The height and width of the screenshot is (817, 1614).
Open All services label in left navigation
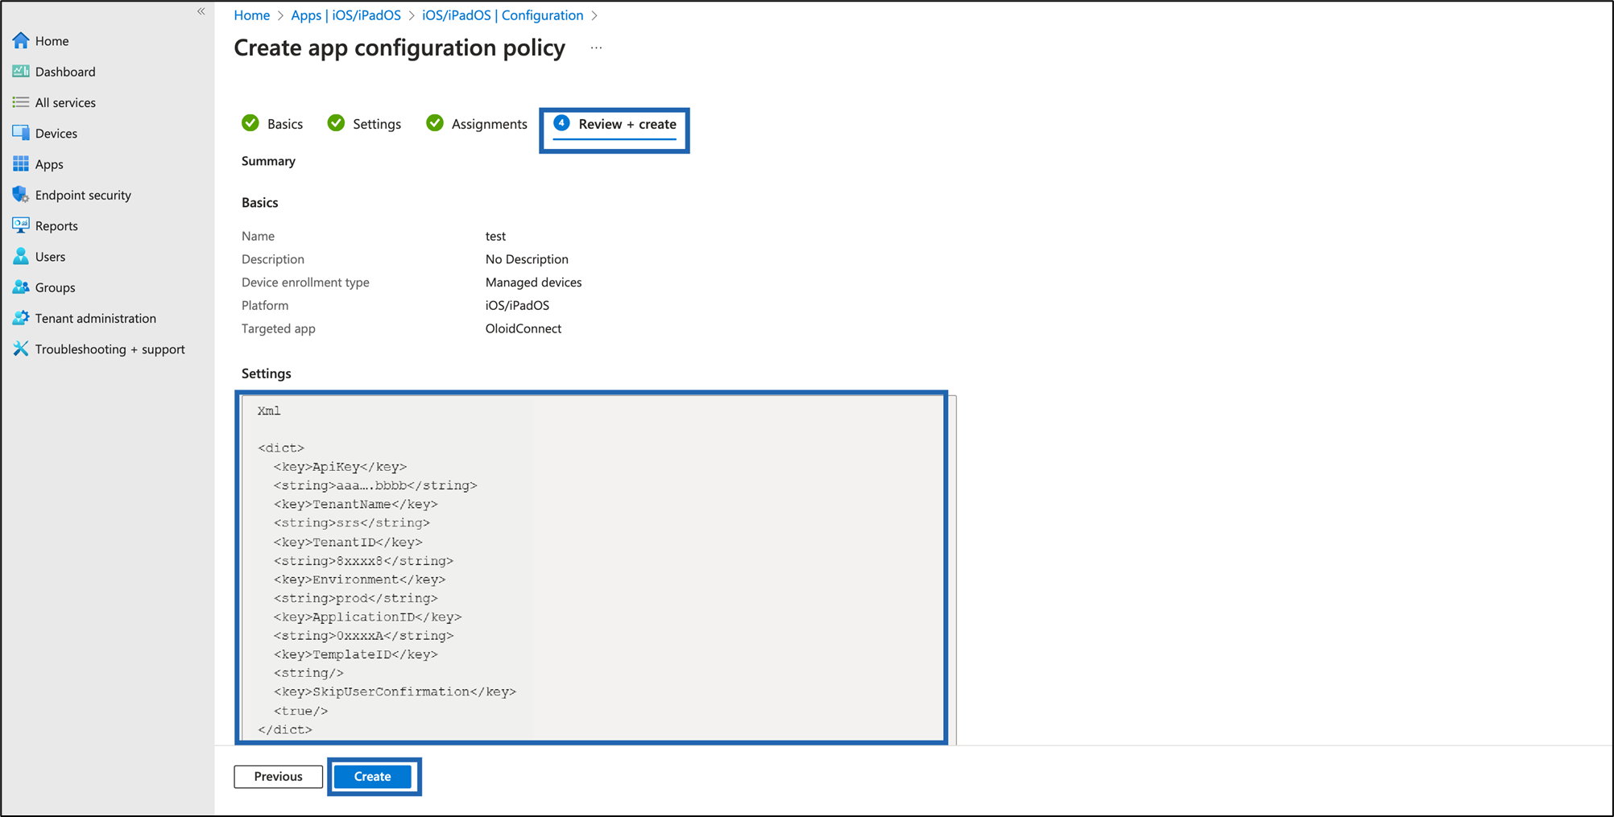65,102
